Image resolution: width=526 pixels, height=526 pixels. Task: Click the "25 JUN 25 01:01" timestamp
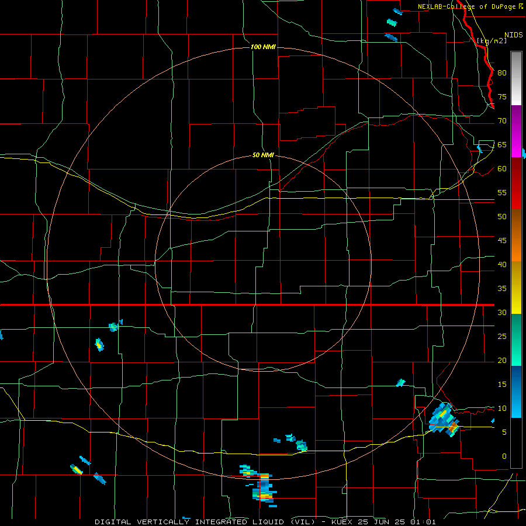click(x=396, y=522)
